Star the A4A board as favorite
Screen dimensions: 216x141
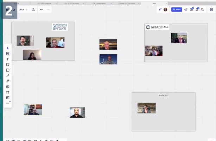[x=27, y=10]
